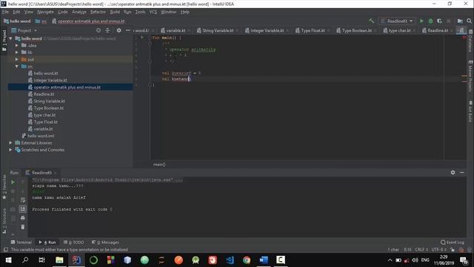Build the project with hammer icon

371,21
